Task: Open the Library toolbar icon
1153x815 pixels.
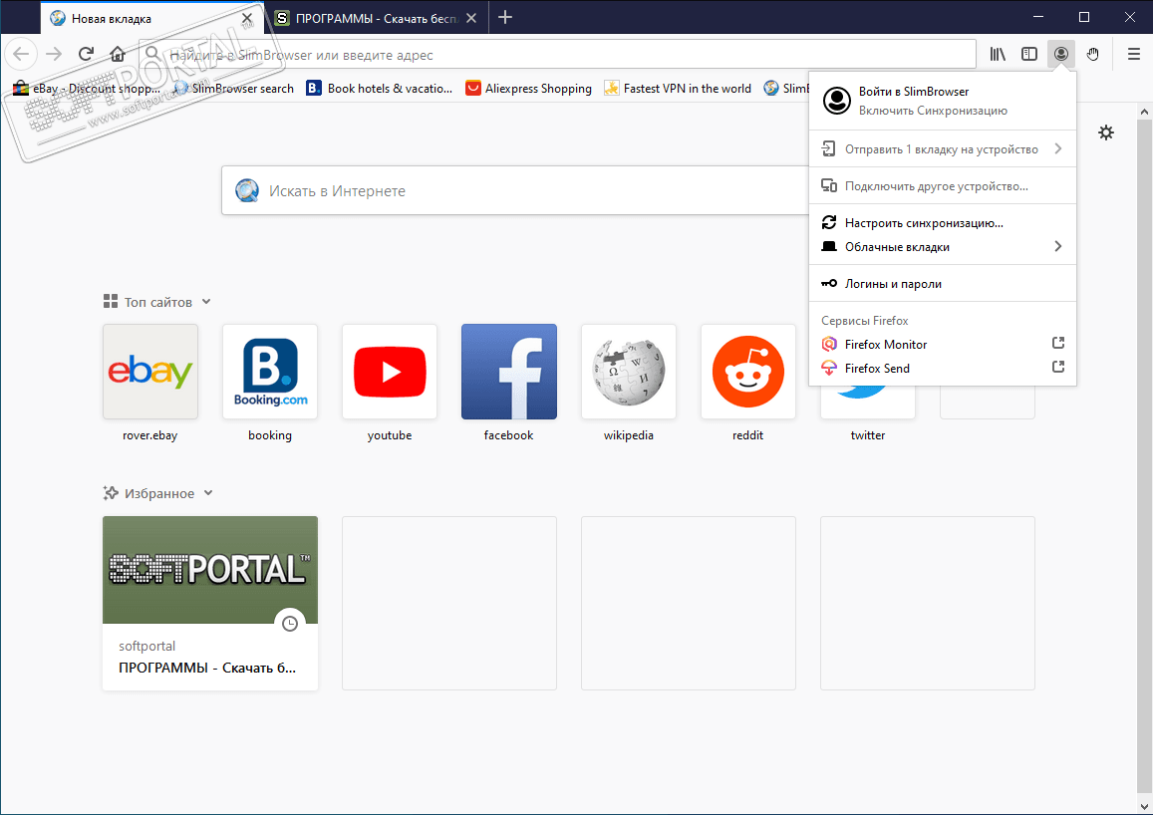Action: click(x=998, y=54)
